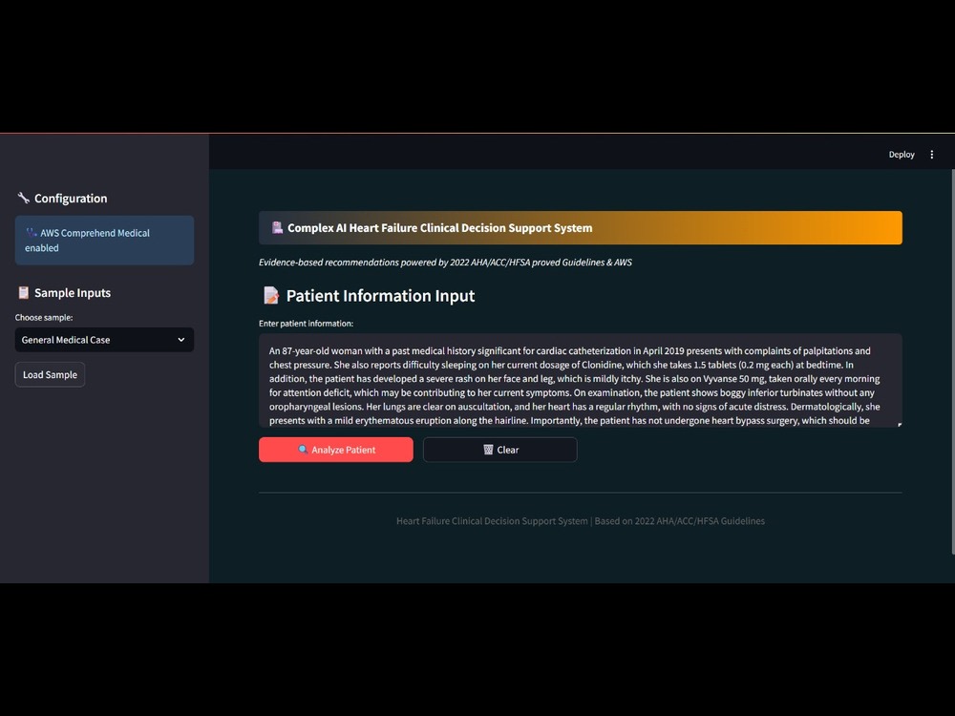Click 'Enter patient information:' label
The width and height of the screenshot is (955, 716).
click(306, 324)
